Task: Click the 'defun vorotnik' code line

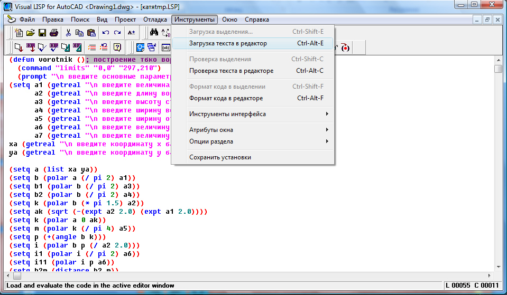Action: coord(90,60)
